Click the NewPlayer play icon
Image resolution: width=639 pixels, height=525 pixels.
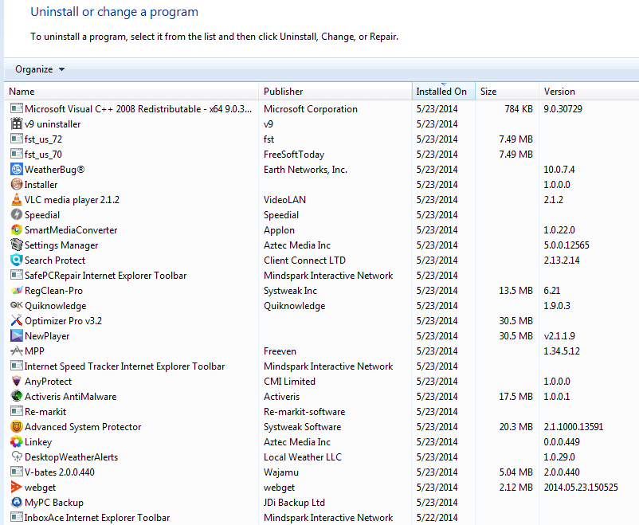coord(17,336)
